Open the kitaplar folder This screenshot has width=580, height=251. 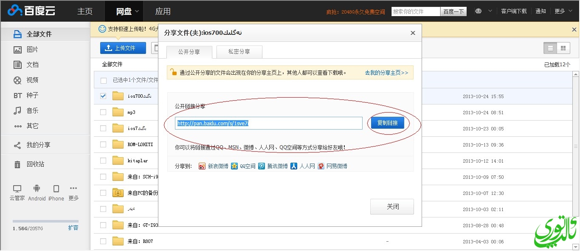(x=137, y=161)
